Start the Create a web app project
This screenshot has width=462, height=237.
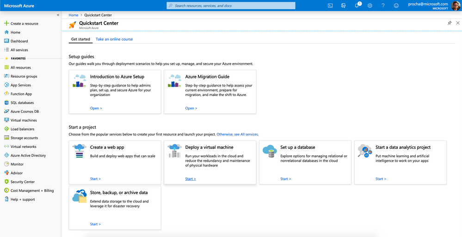click(x=95, y=179)
